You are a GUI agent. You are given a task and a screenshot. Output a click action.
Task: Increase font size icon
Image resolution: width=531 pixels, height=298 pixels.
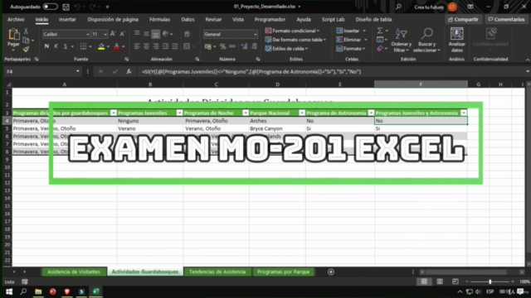113,34
